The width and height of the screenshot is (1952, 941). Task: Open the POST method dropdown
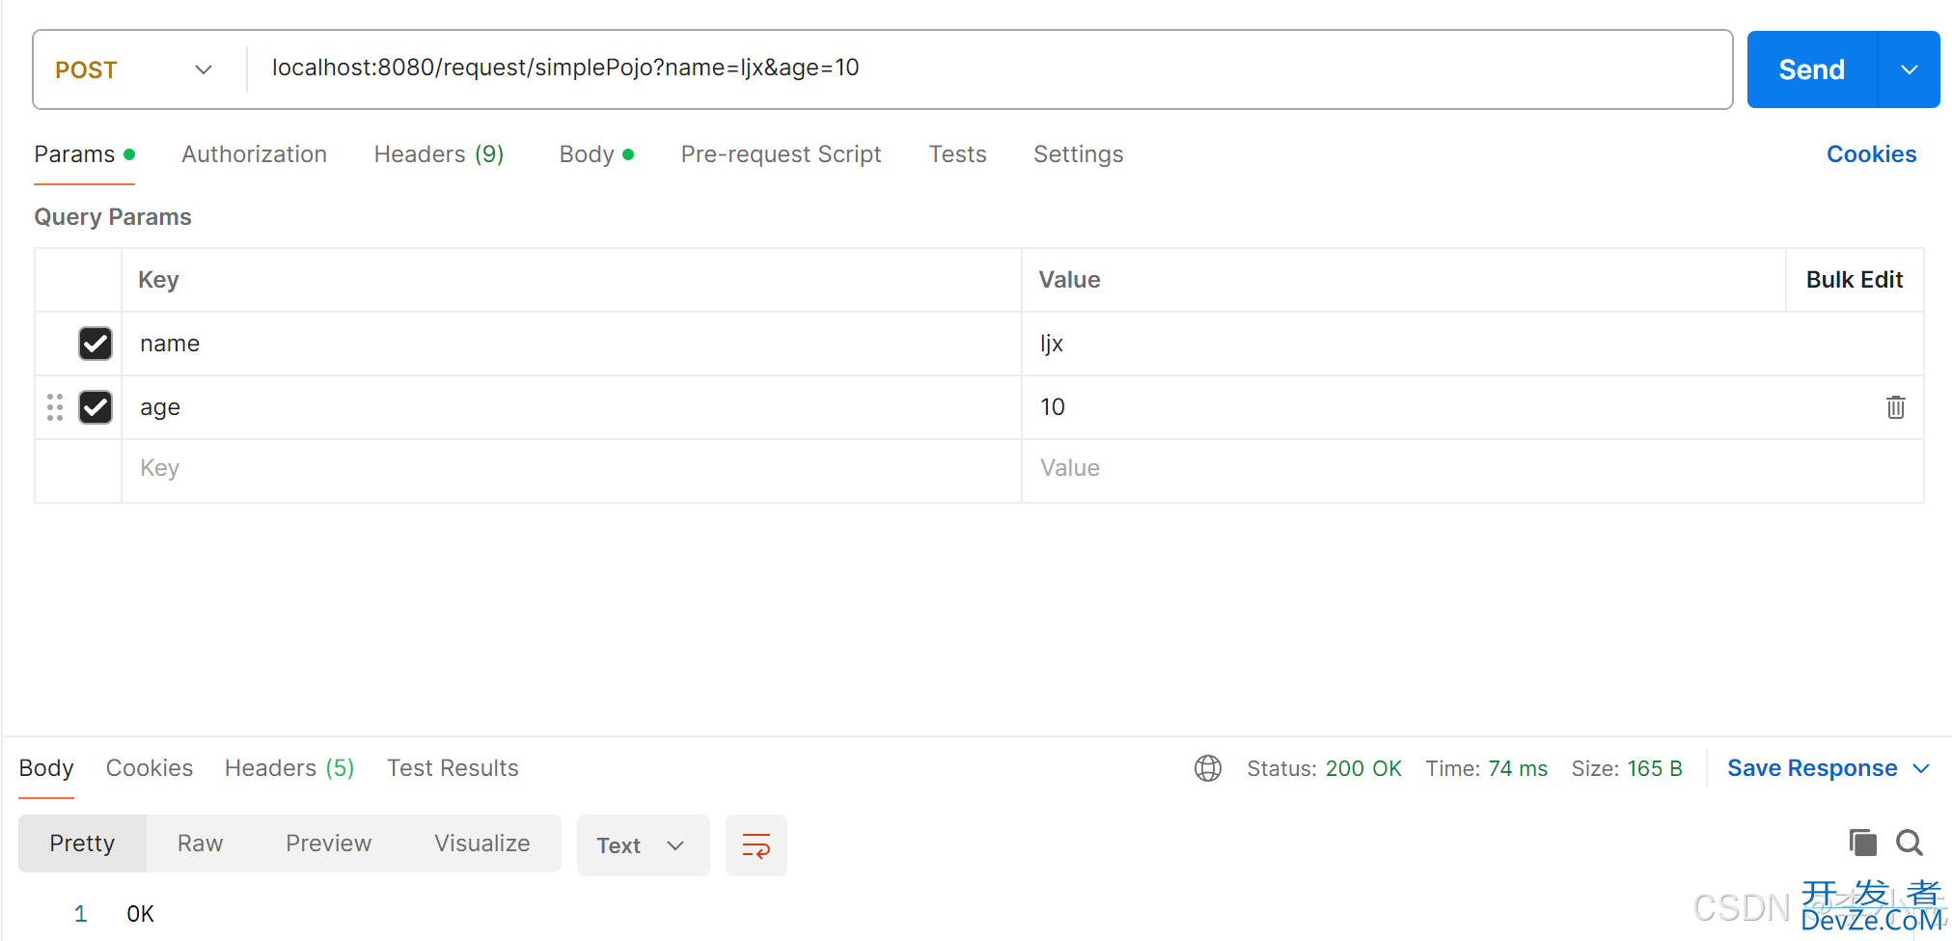(133, 69)
